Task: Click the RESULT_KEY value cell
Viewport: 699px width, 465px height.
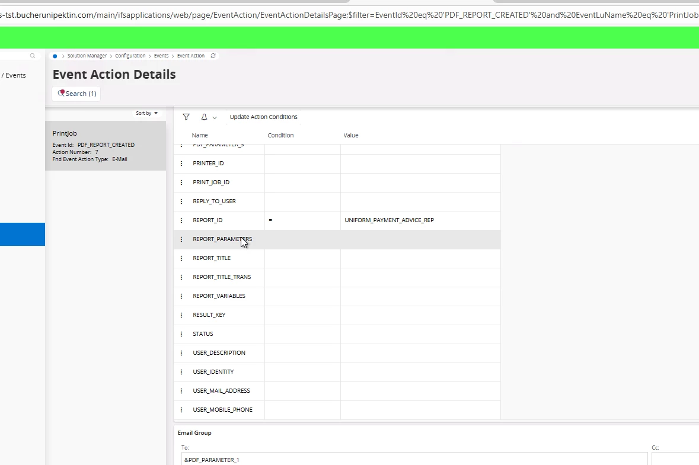Action: point(420,315)
